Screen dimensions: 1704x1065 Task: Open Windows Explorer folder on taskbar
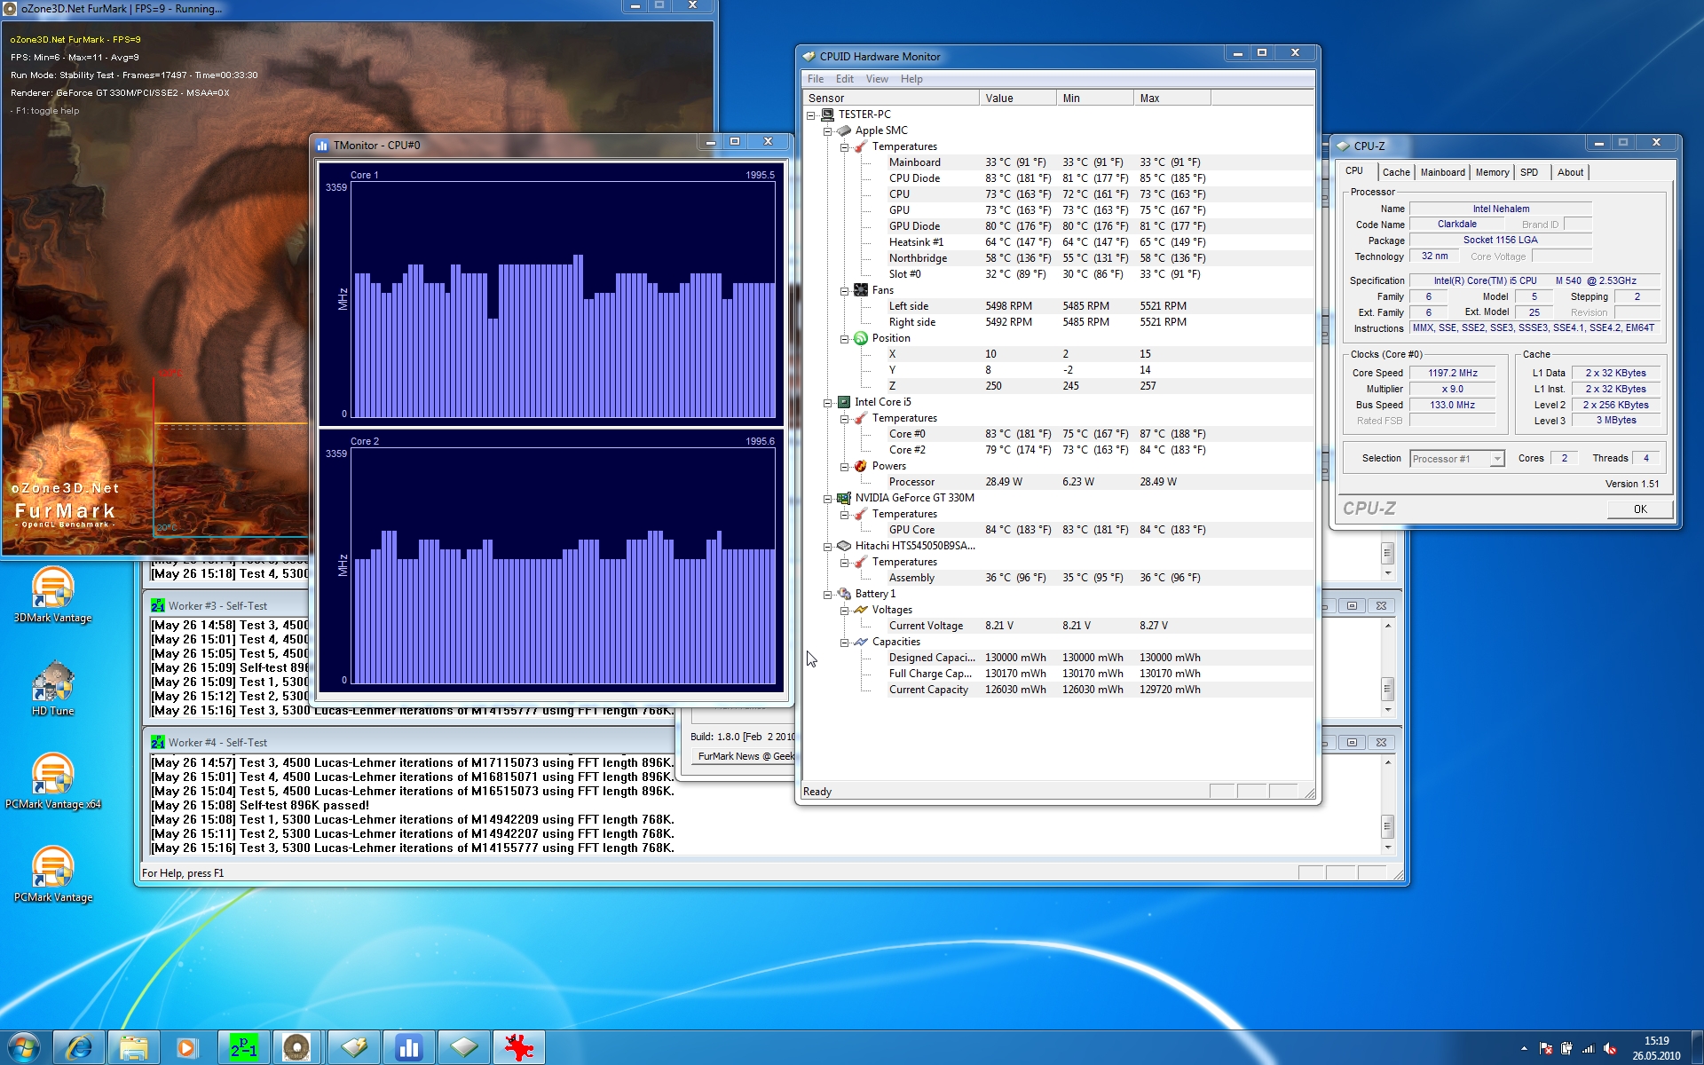134,1047
